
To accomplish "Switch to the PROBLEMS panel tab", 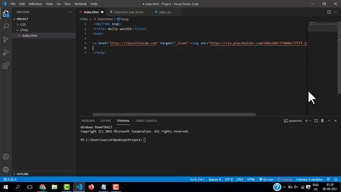I will click(88, 121).
